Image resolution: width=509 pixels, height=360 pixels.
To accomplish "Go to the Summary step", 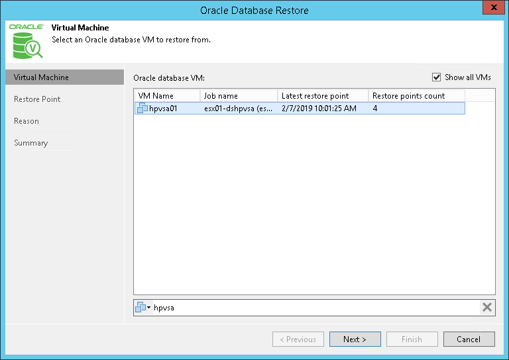I will [x=31, y=143].
